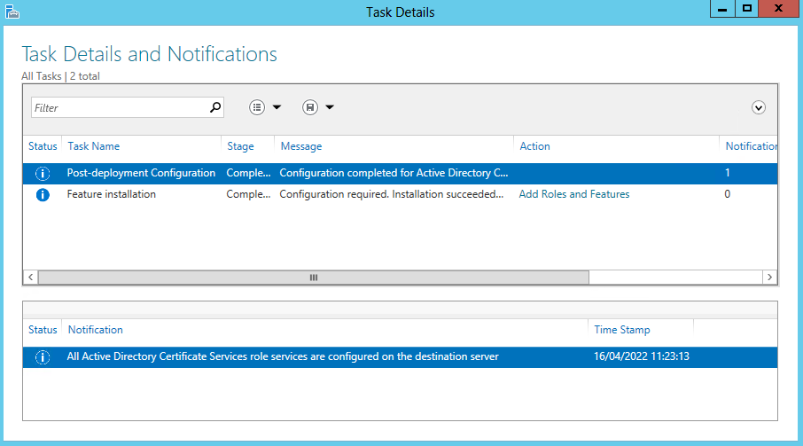The image size is (803, 446).
Task: Click scroll left arrow of task list
Action: tap(31, 277)
